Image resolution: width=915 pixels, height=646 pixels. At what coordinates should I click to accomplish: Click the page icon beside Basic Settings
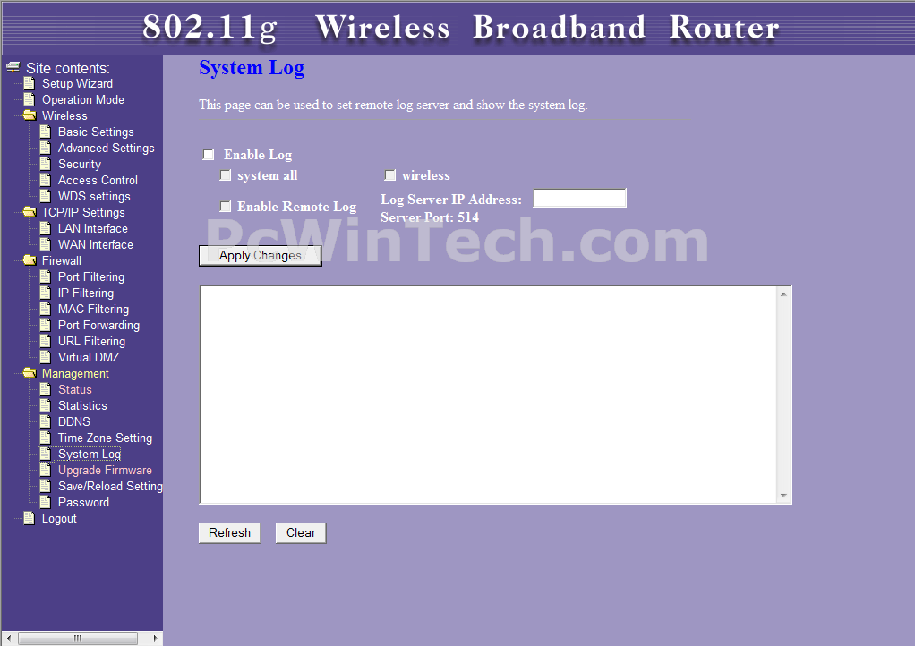click(45, 132)
